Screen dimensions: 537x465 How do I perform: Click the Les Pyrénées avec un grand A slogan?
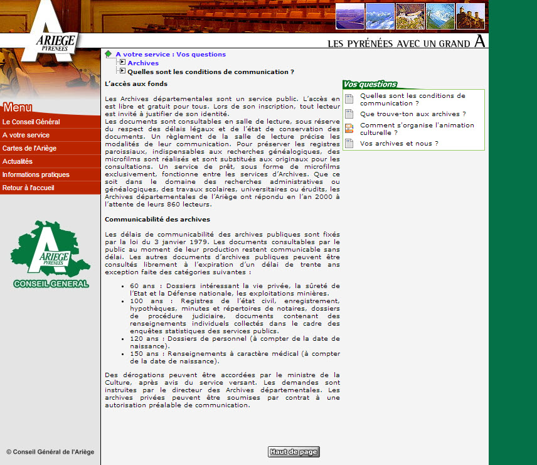click(406, 42)
